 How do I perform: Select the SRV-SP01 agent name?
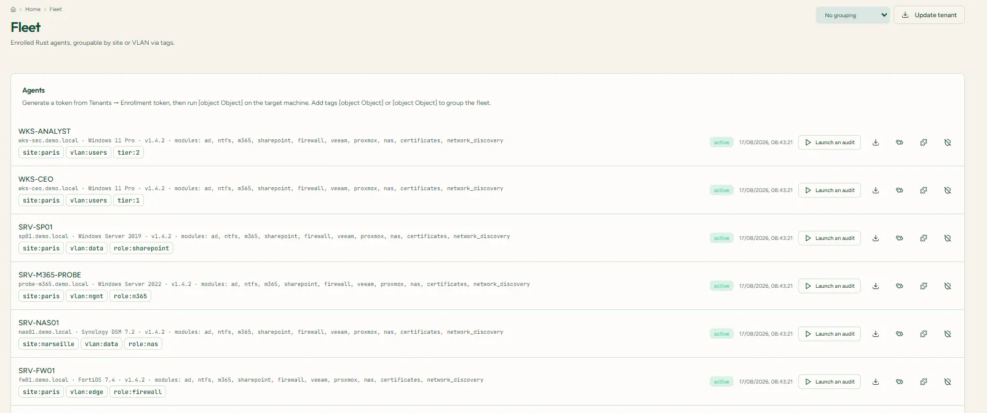(36, 227)
